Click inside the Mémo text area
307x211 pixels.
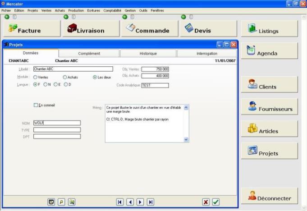click(145, 124)
